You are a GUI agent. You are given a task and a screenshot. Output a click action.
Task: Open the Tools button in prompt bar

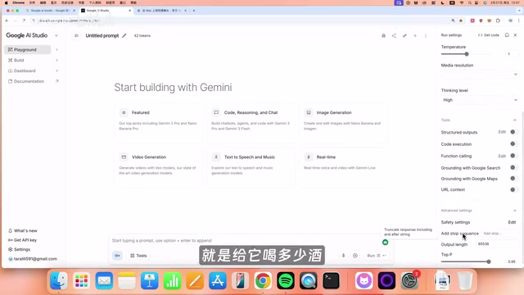click(x=138, y=256)
